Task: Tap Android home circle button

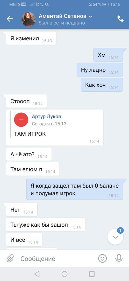Action: click(x=64, y=274)
